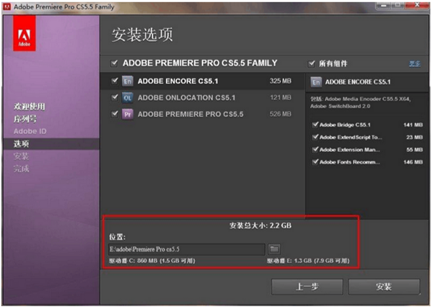Uncheck Adobe Premiere Pro CS5.5 checkbox
The height and width of the screenshot is (308, 433).
[x=114, y=114]
